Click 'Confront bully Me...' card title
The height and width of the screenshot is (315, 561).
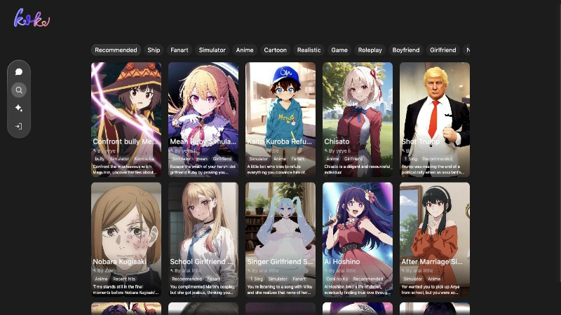pos(126,142)
